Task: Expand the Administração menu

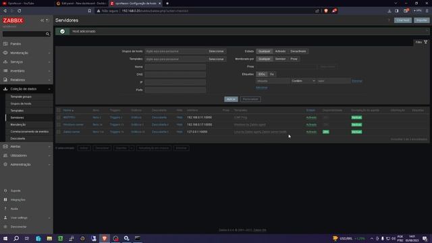Action: [49, 165]
